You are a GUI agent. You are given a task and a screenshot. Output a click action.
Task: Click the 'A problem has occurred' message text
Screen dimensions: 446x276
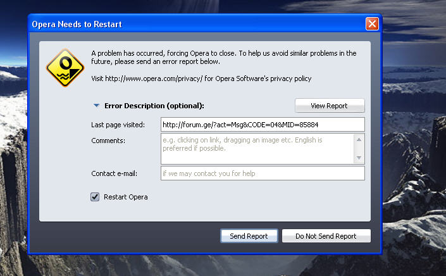click(x=224, y=57)
